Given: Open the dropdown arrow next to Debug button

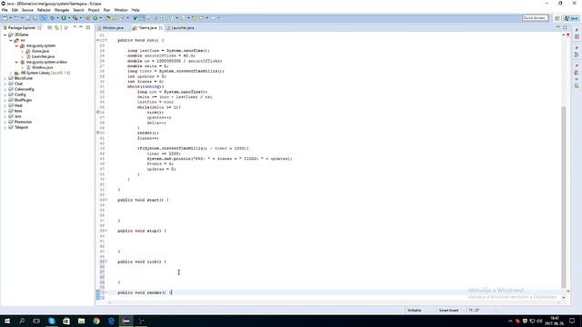Looking at the screenshot, I should click(x=57, y=18).
